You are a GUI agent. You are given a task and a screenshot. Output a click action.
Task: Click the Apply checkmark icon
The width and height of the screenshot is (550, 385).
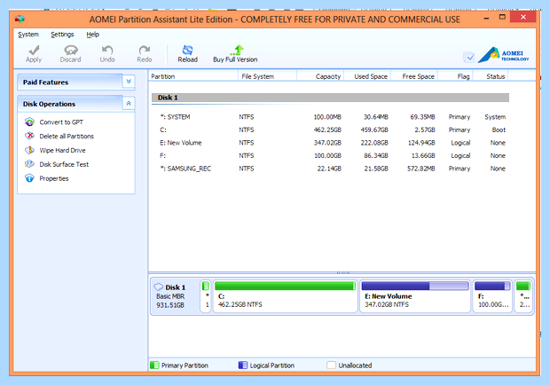(34, 51)
